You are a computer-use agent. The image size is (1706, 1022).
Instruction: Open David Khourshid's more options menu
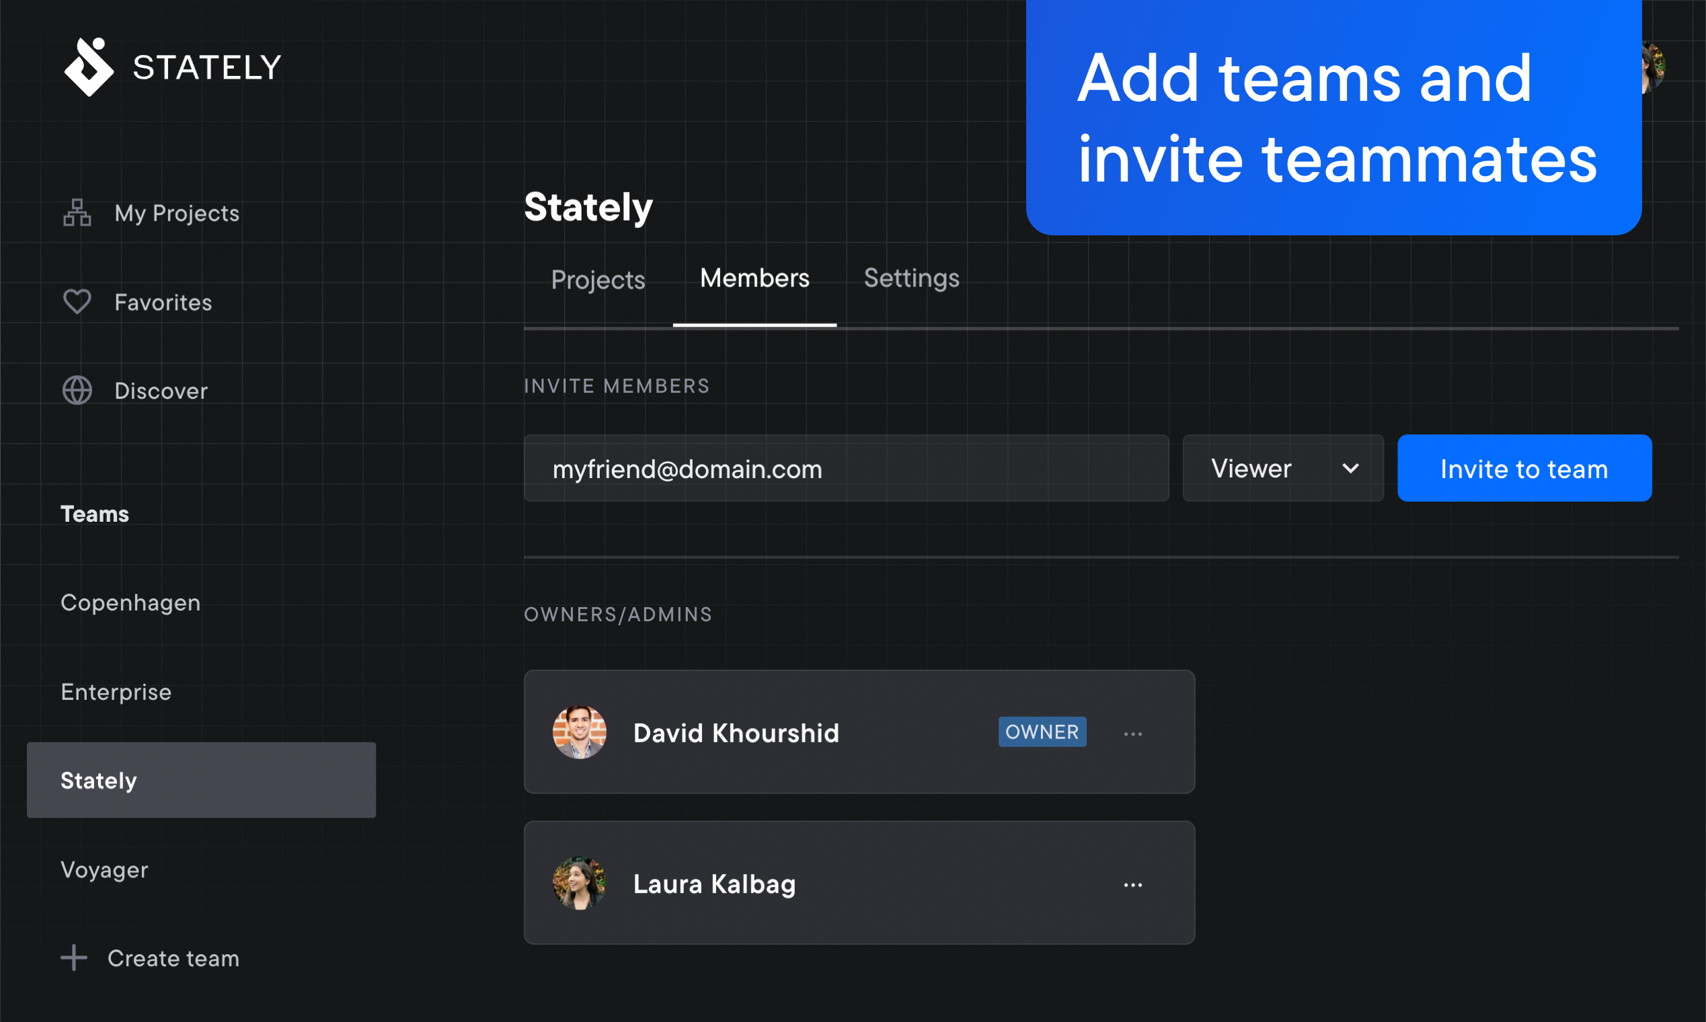pyautogui.click(x=1133, y=734)
